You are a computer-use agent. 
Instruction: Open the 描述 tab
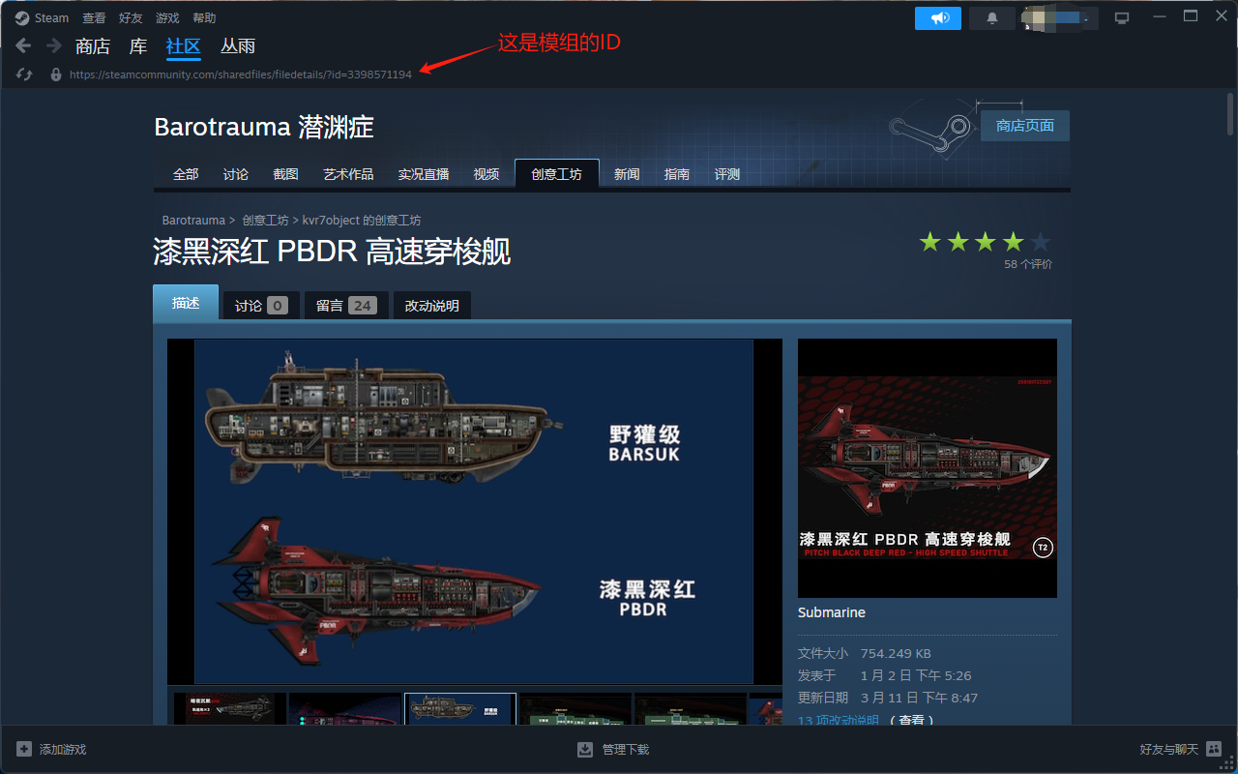point(186,303)
